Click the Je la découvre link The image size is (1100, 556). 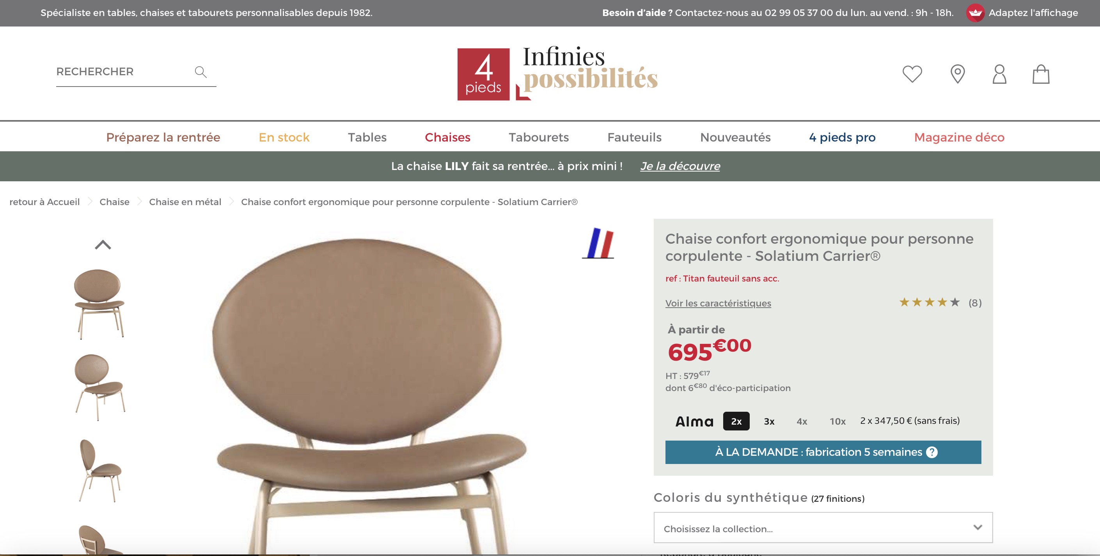pyautogui.click(x=680, y=166)
